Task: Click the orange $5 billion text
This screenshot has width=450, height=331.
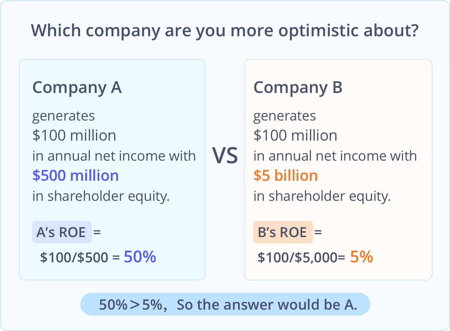Action: coord(285,176)
